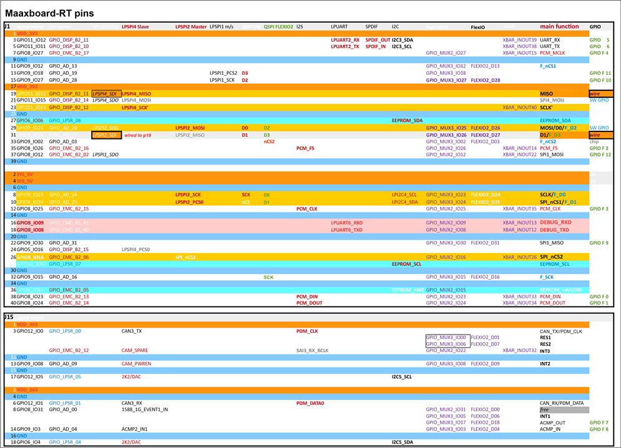The image size is (621, 448).
Task: Click the CAN3_RX cell
Action: [x=132, y=403]
